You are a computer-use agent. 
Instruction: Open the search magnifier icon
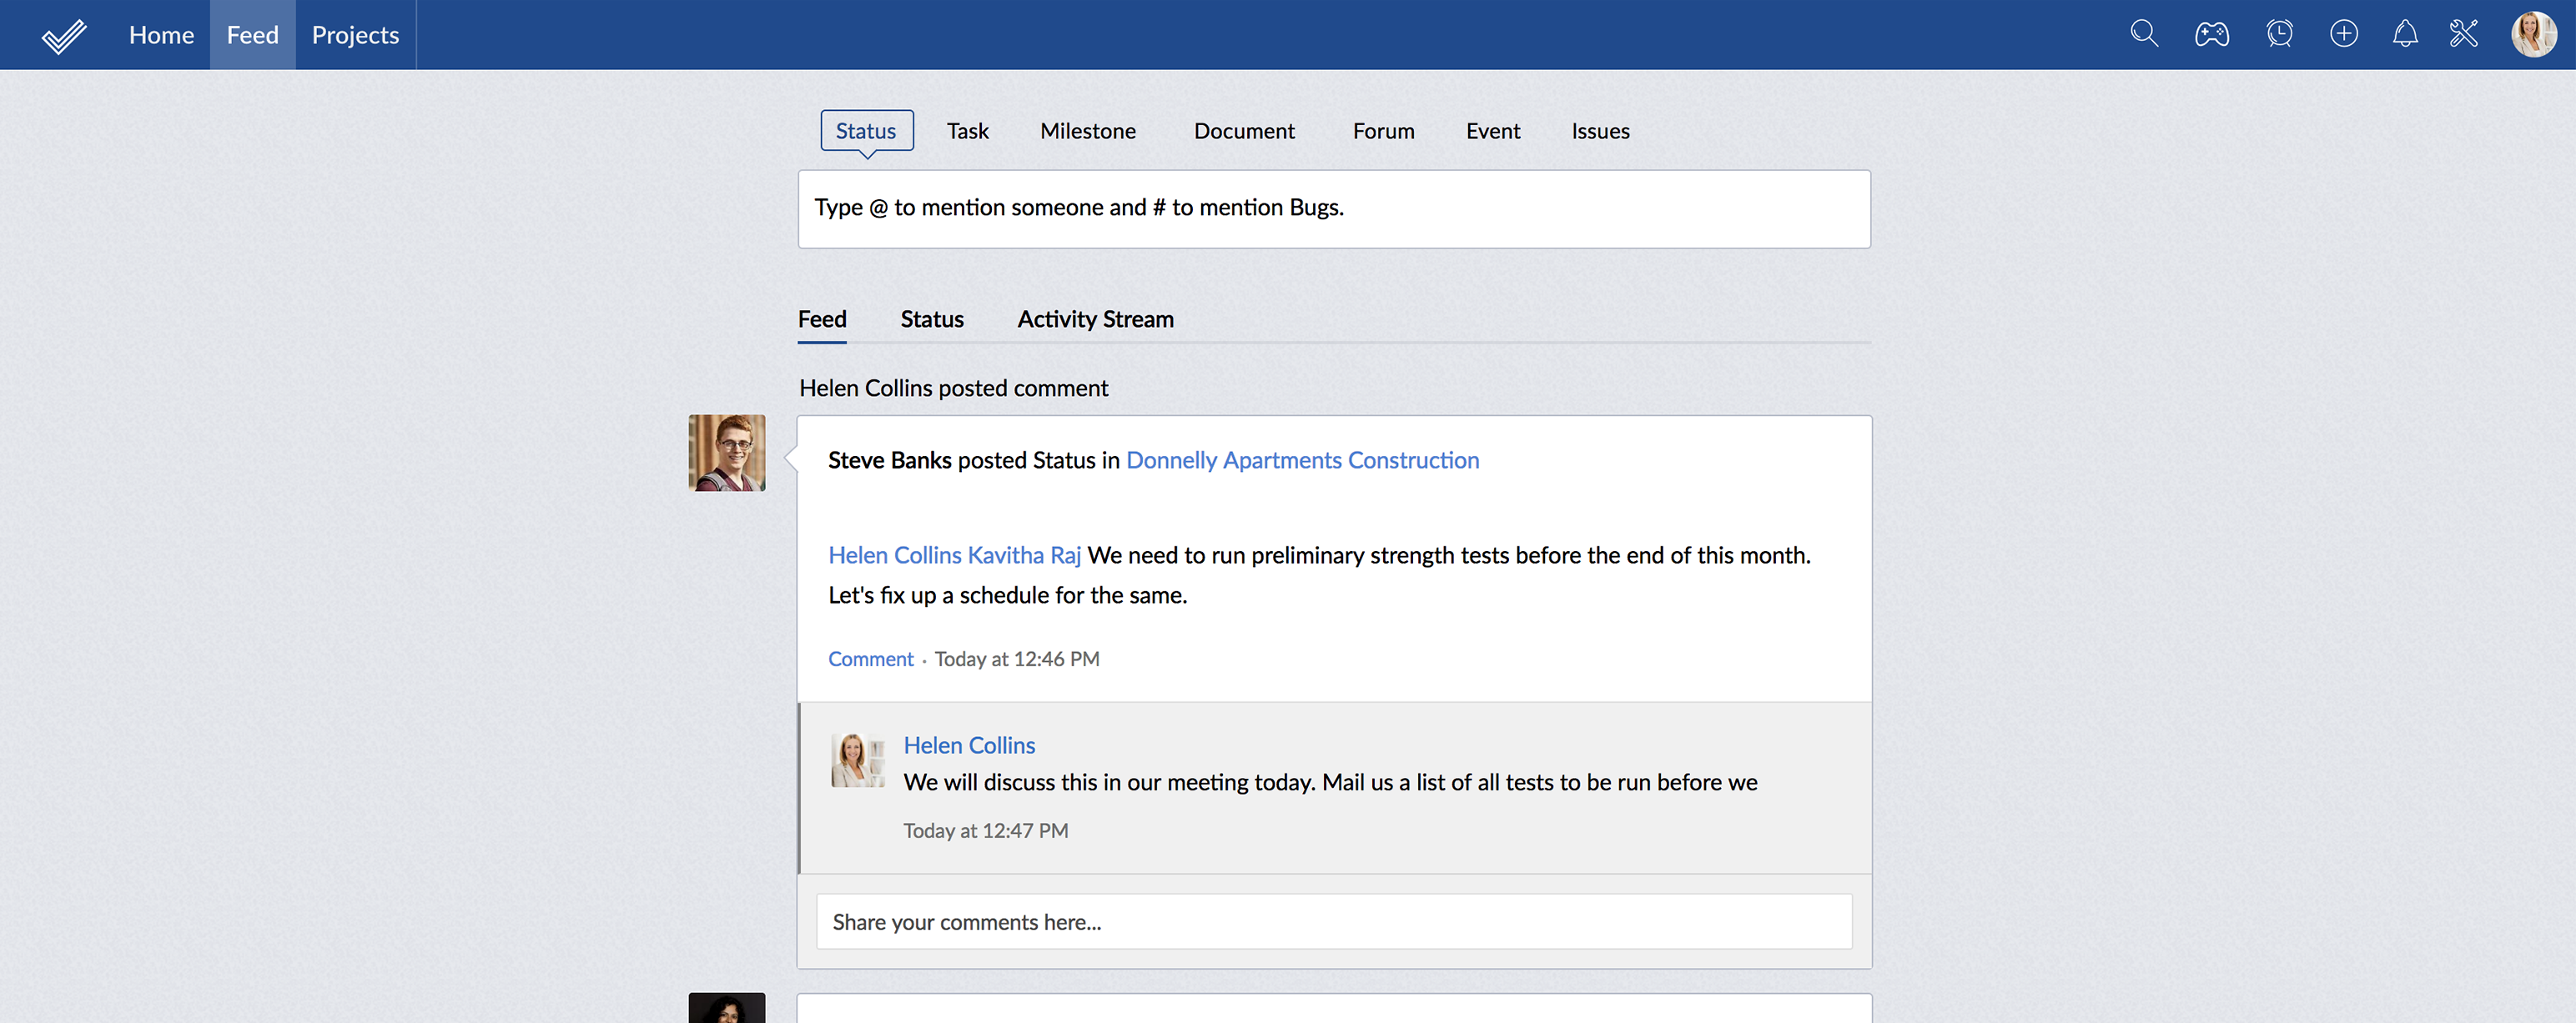tap(2144, 34)
